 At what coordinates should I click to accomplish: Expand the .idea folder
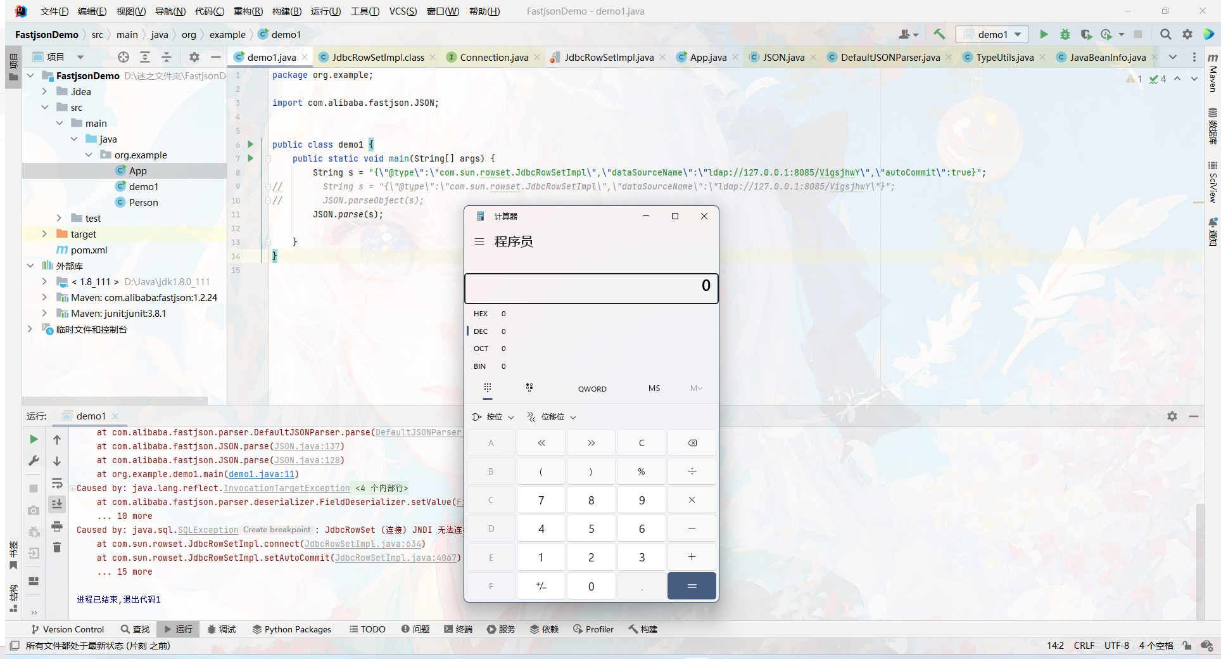[x=44, y=91]
